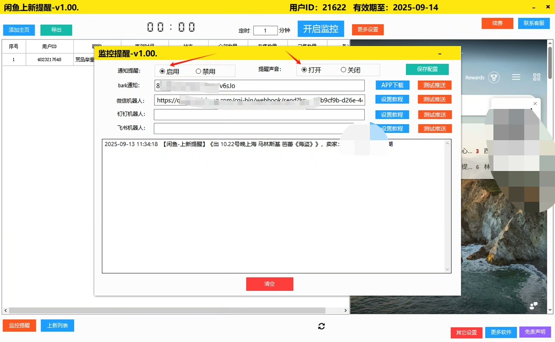Open the 监控提醒 panel at bottom left
Image resolution: width=555 pixels, height=342 pixels.
click(x=20, y=326)
